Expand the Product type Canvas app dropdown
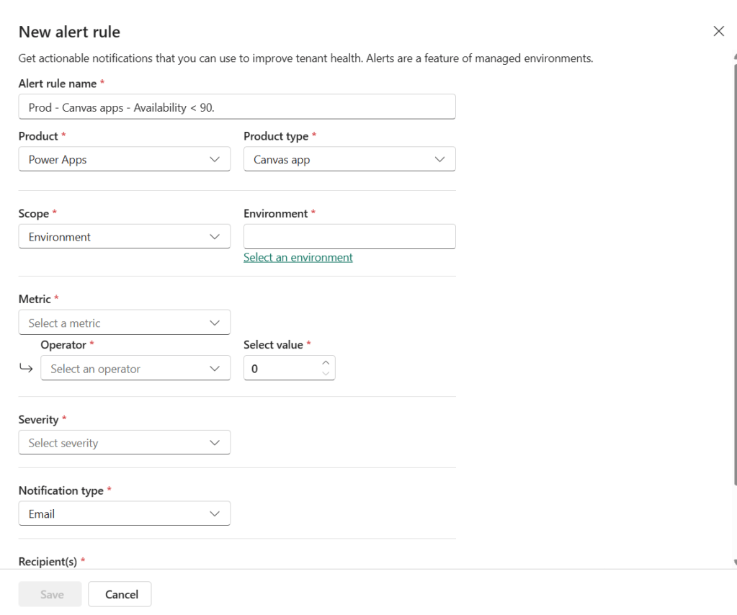This screenshot has height=615, width=737. (x=349, y=159)
